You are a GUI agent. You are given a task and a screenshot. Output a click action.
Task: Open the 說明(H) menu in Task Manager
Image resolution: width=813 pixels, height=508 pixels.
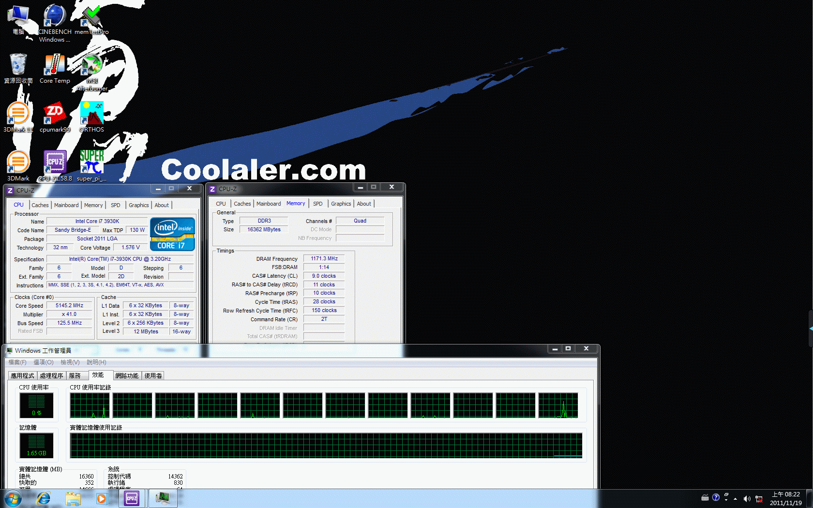click(x=97, y=362)
